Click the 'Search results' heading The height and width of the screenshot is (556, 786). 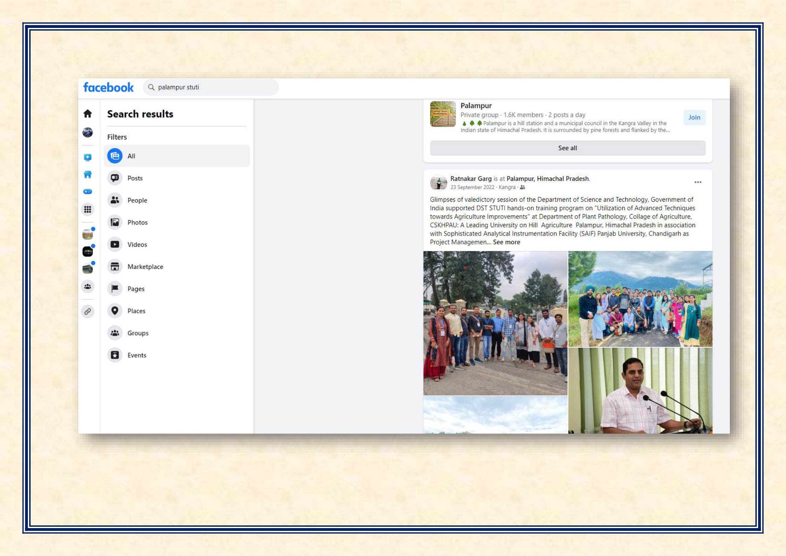coord(140,114)
